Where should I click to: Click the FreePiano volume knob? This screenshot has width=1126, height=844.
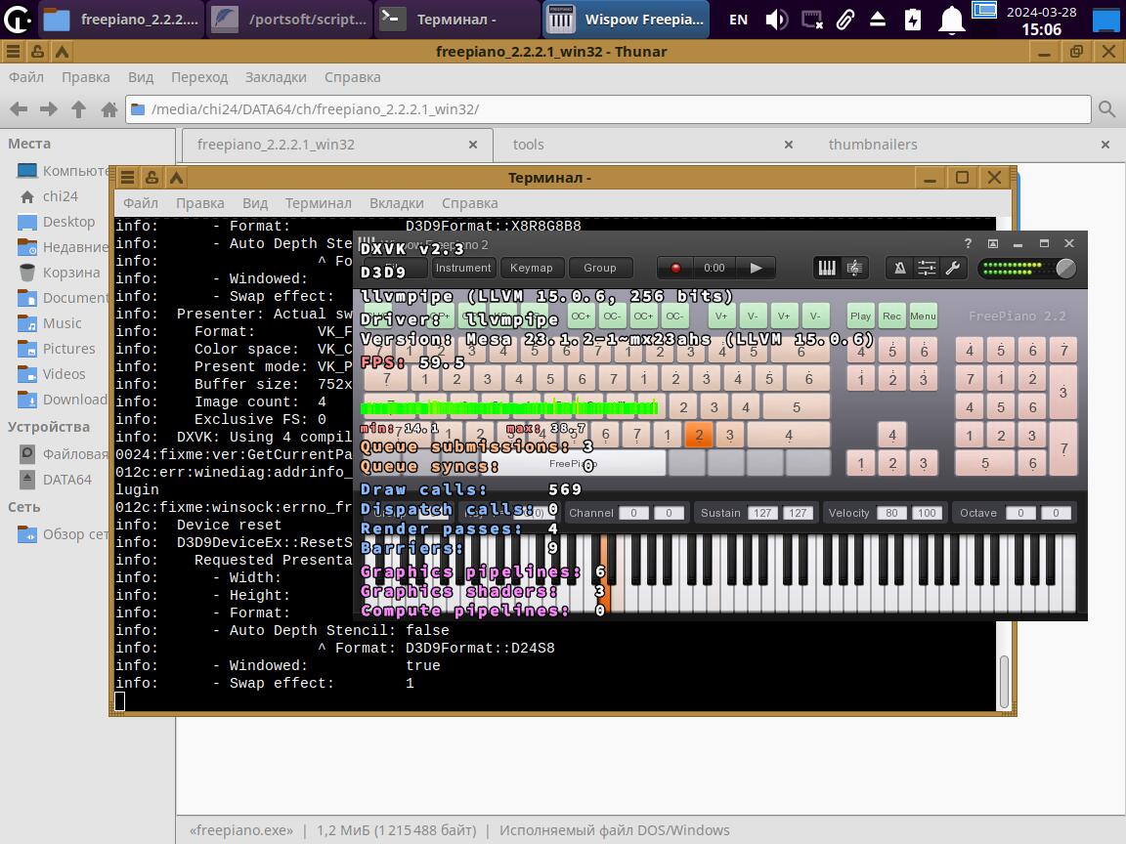[x=1065, y=268]
